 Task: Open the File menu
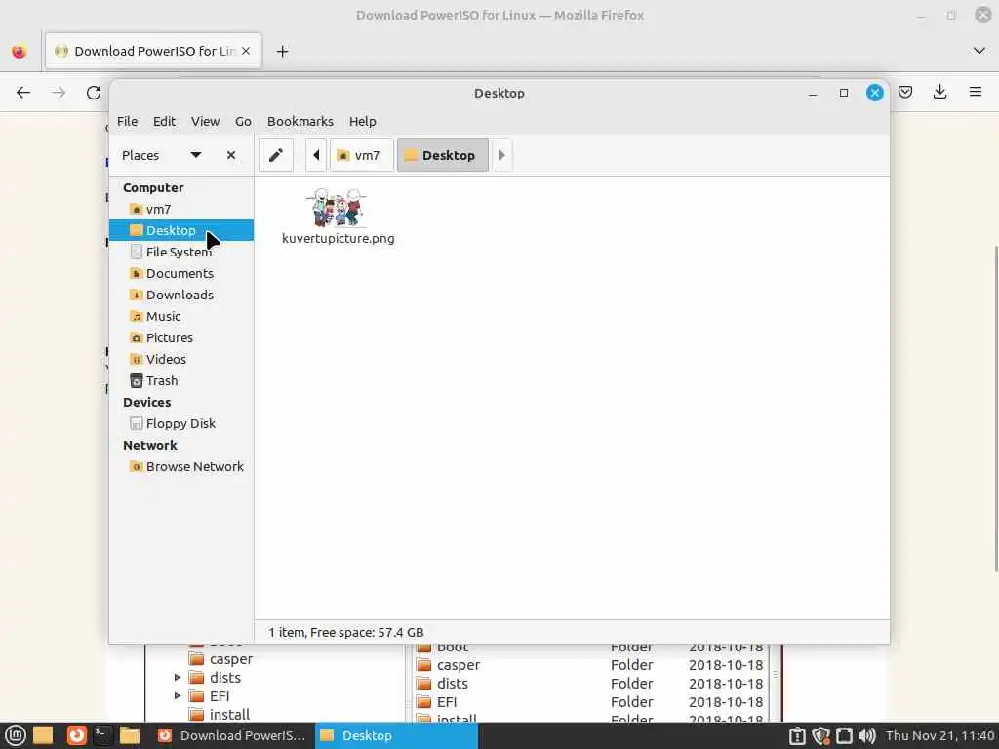pos(128,121)
